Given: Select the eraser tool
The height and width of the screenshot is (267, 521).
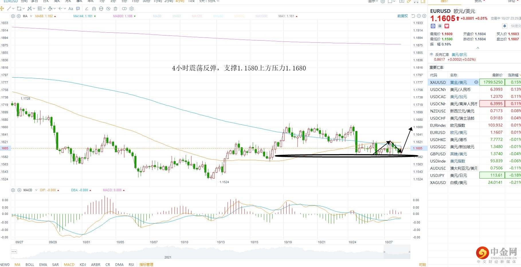Looking at the screenshot, I should pyautogui.click(x=87, y=9).
